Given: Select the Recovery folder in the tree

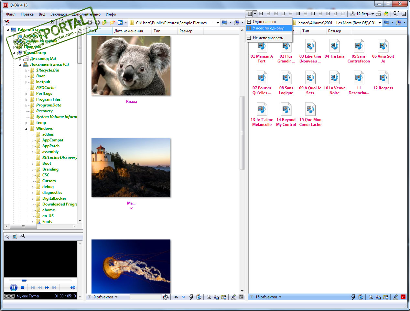Looking at the screenshot, I should pyautogui.click(x=44, y=111).
